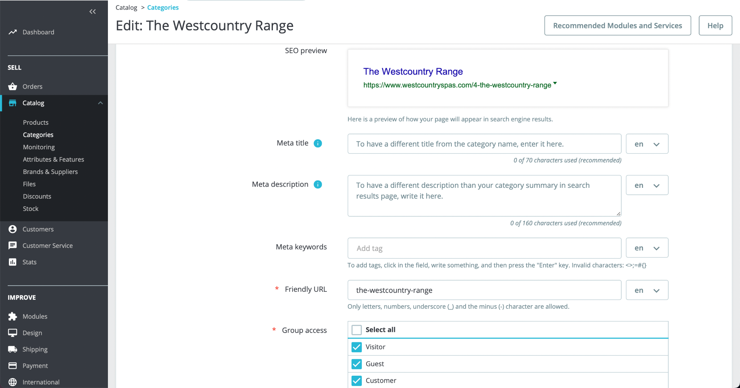Image resolution: width=740 pixels, height=388 pixels.
Task: Open Friendly URL language dropdown
Action: 647,290
